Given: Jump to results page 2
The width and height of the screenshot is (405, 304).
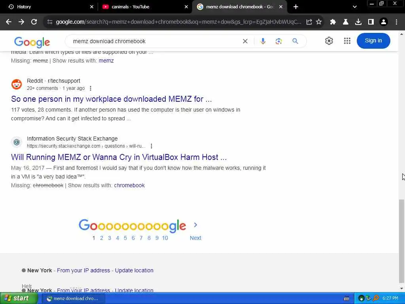Looking at the screenshot, I should [x=102, y=238].
